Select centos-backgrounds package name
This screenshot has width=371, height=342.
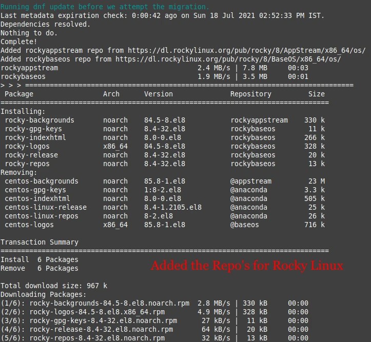(42, 182)
